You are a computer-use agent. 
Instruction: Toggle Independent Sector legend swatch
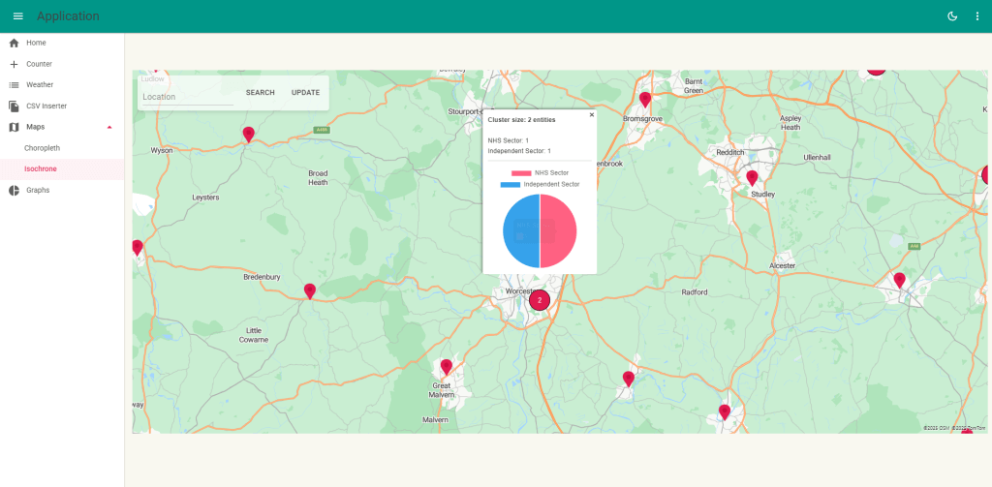[x=510, y=185]
